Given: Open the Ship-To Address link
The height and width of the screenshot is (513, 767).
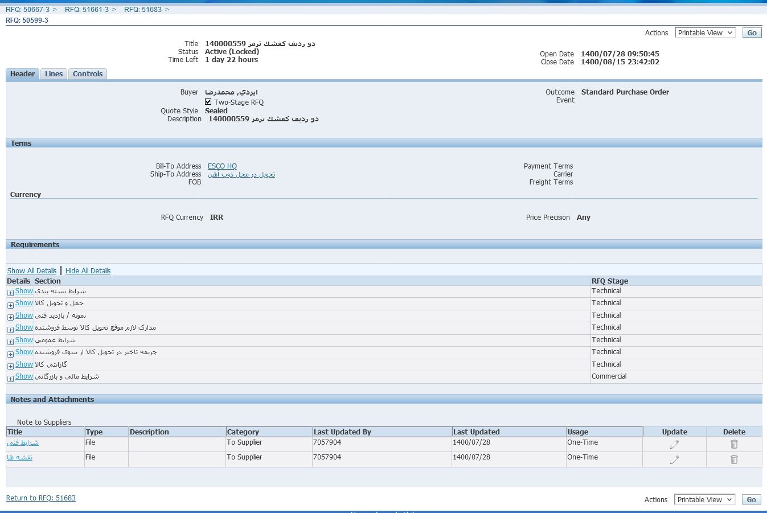Looking at the screenshot, I should click(241, 174).
